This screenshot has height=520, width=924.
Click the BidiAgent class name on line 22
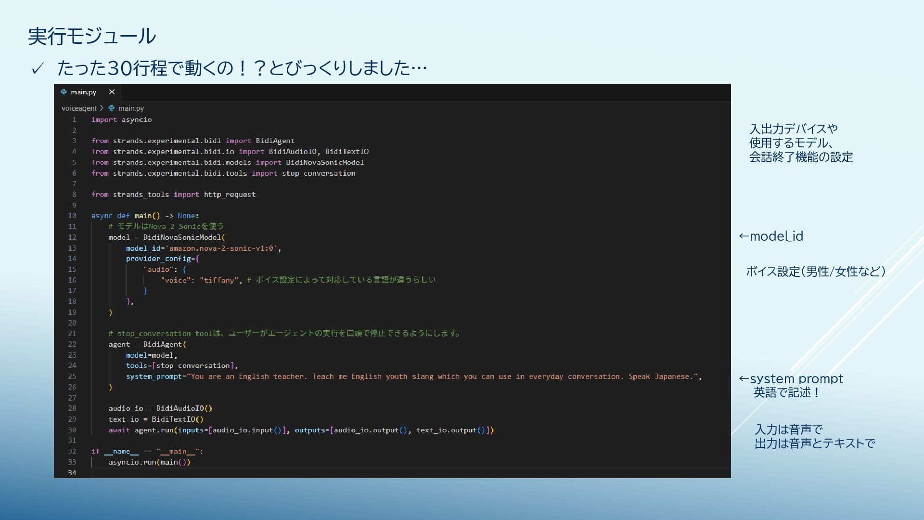[x=162, y=344]
